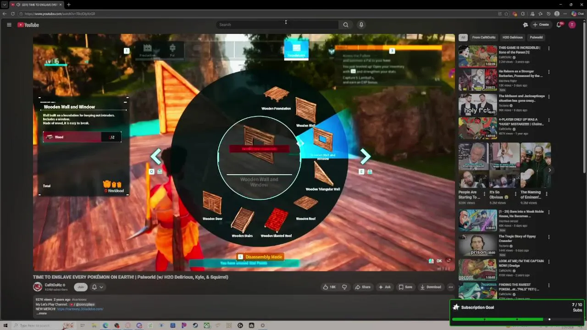The height and width of the screenshot is (330, 587).
Task: Open 'The Tragic Story of Gypsy Crusader' title
Action: click(517, 238)
